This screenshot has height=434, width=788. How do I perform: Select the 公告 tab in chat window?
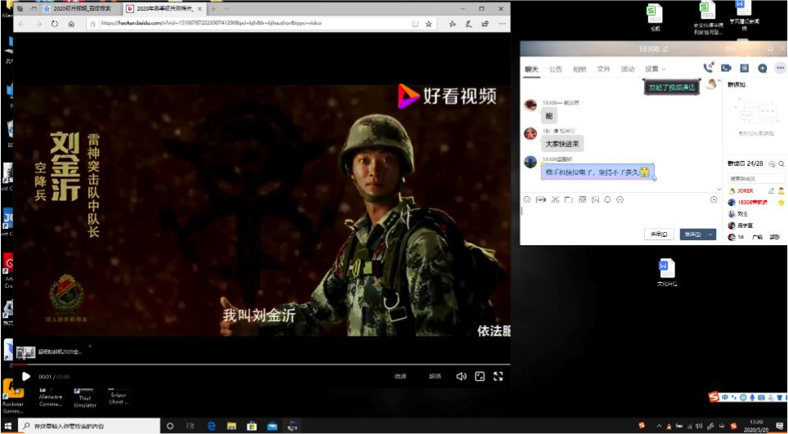click(555, 69)
